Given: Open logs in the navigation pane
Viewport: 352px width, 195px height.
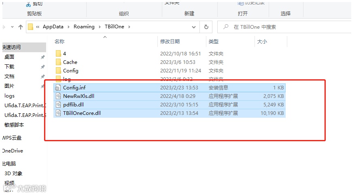Looking at the screenshot, I should pyautogui.click(x=9, y=96).
